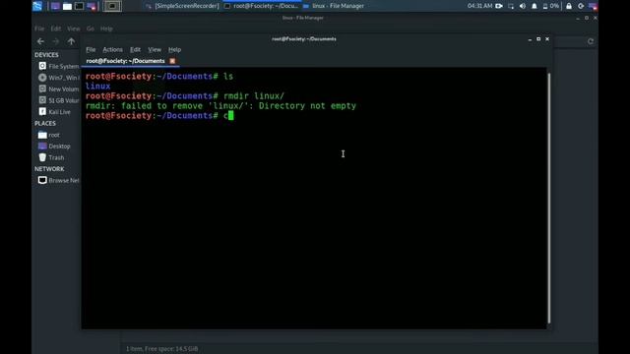Open the volume speaker tray icon

tap(523, 6)
